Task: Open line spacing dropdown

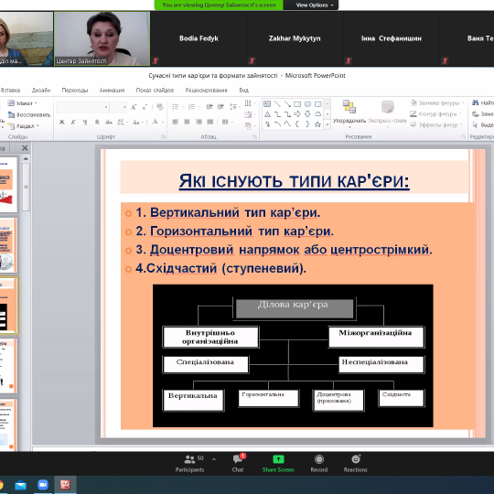Action: (x=234, y=107)
